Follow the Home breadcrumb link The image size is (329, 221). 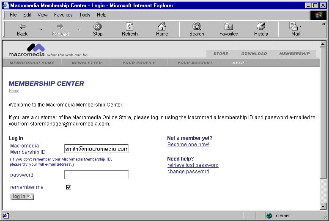[x=14, y=91]
